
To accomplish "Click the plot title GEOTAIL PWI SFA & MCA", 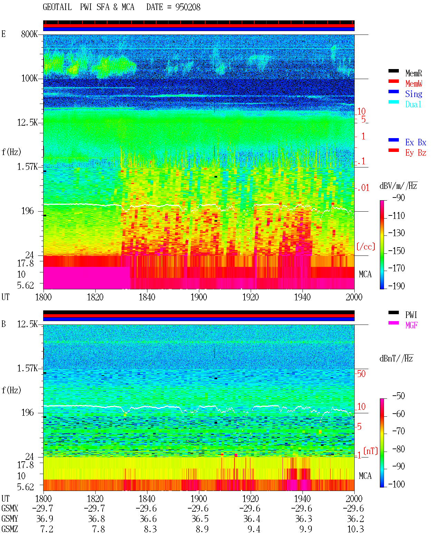I will (89, 7).
